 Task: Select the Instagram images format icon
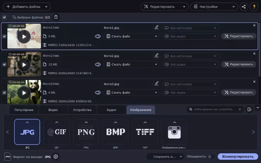pyautogui.click(x=174, y=132)
